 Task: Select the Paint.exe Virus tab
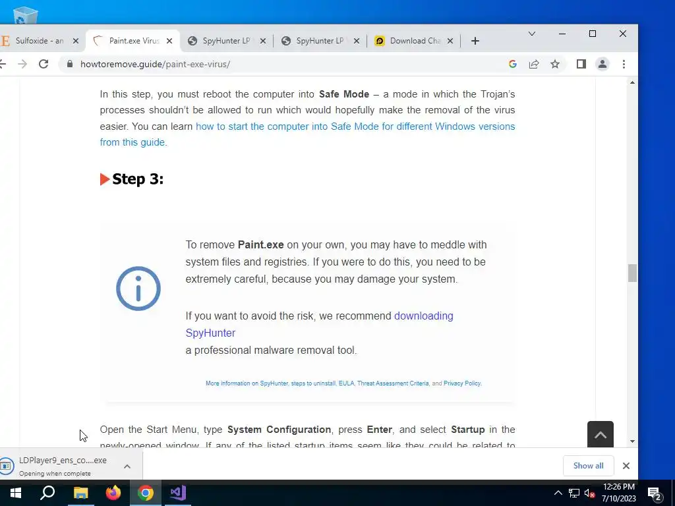133,41
